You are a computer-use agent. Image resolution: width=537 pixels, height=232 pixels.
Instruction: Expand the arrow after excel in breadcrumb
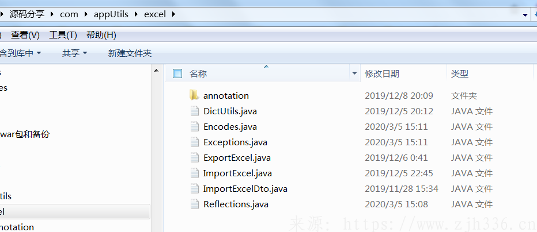[x=173, y=14]
